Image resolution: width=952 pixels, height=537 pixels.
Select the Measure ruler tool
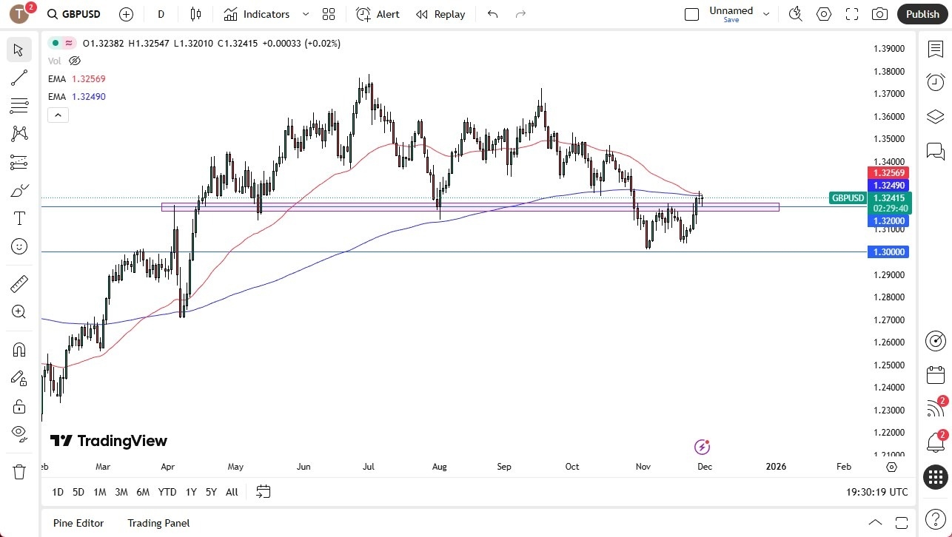click(x=19, y=283)
